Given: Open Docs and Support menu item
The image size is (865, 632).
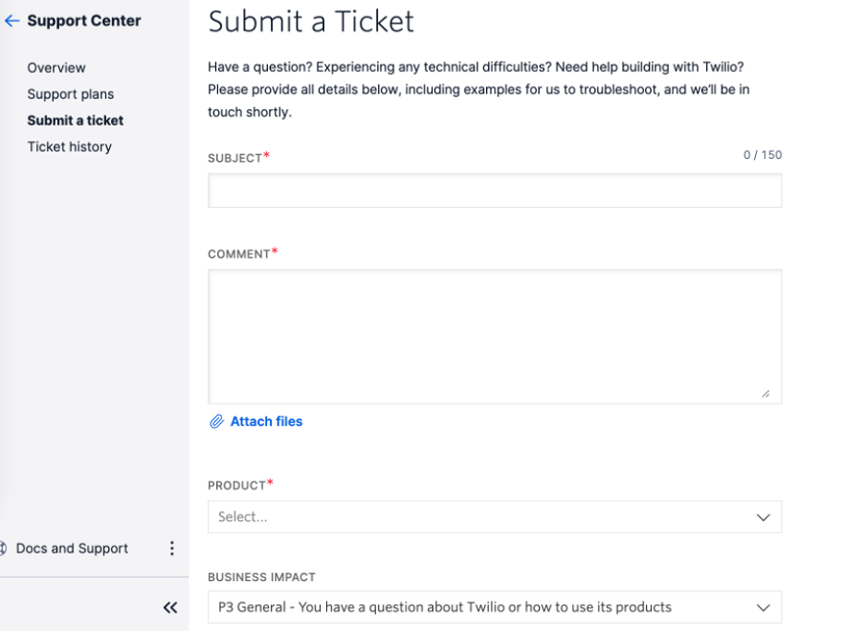Looking at the screenshot, I should [x=72, y=548].
